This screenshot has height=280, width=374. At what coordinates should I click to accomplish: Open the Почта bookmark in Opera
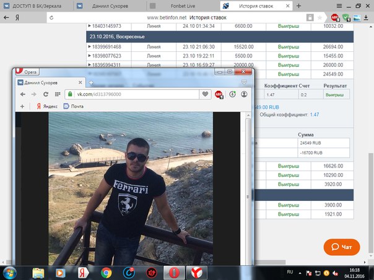coord(74,106)
